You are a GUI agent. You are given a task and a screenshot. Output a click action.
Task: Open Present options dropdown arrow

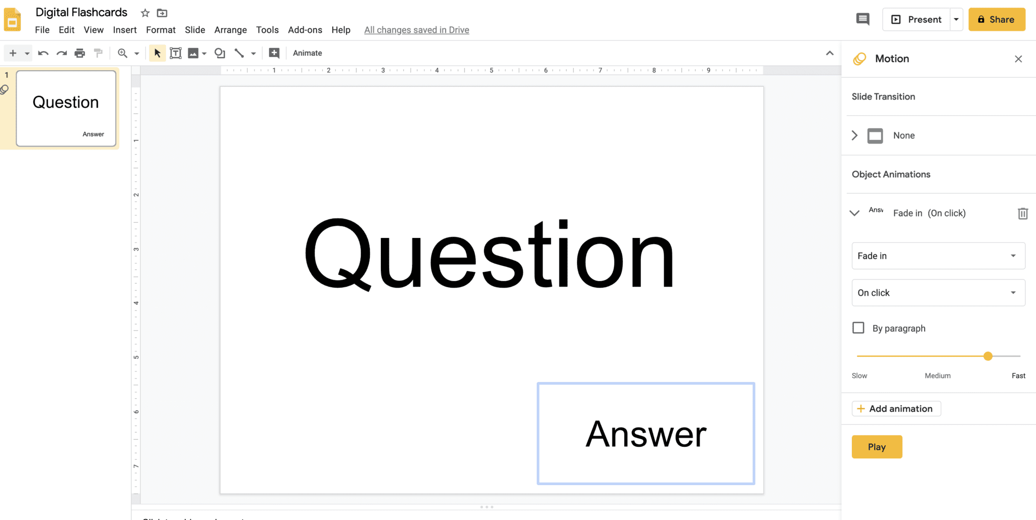click(x=956, y=20)
